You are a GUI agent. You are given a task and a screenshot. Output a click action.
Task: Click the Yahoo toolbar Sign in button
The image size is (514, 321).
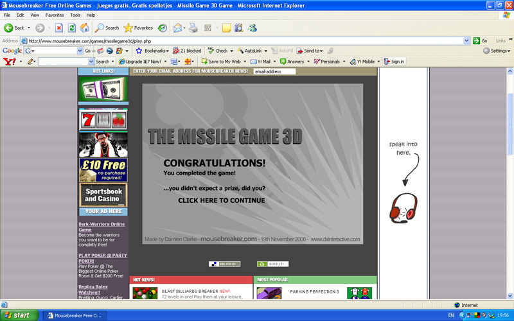point(394,61)
